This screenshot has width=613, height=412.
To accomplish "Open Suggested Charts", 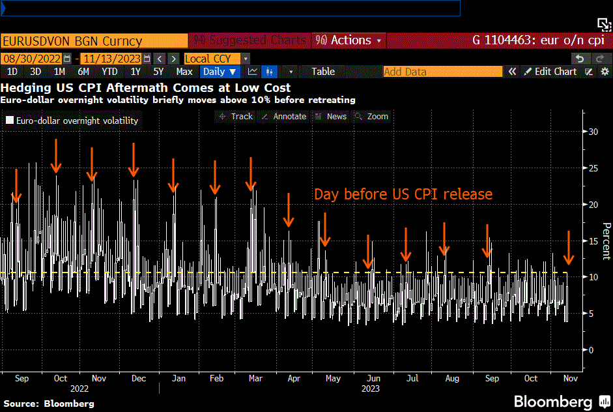I will point(250,40).
